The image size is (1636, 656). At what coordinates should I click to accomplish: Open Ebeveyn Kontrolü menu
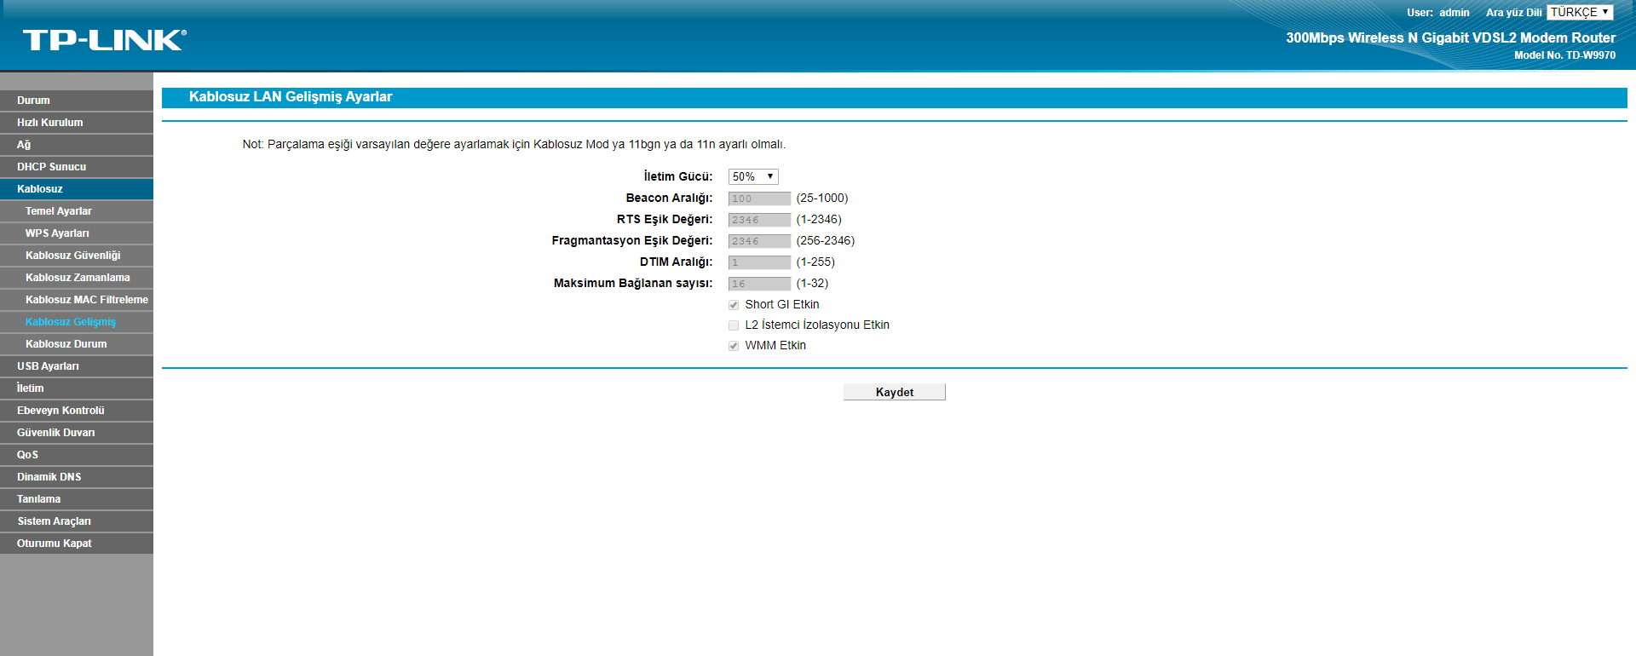[77, 411]
